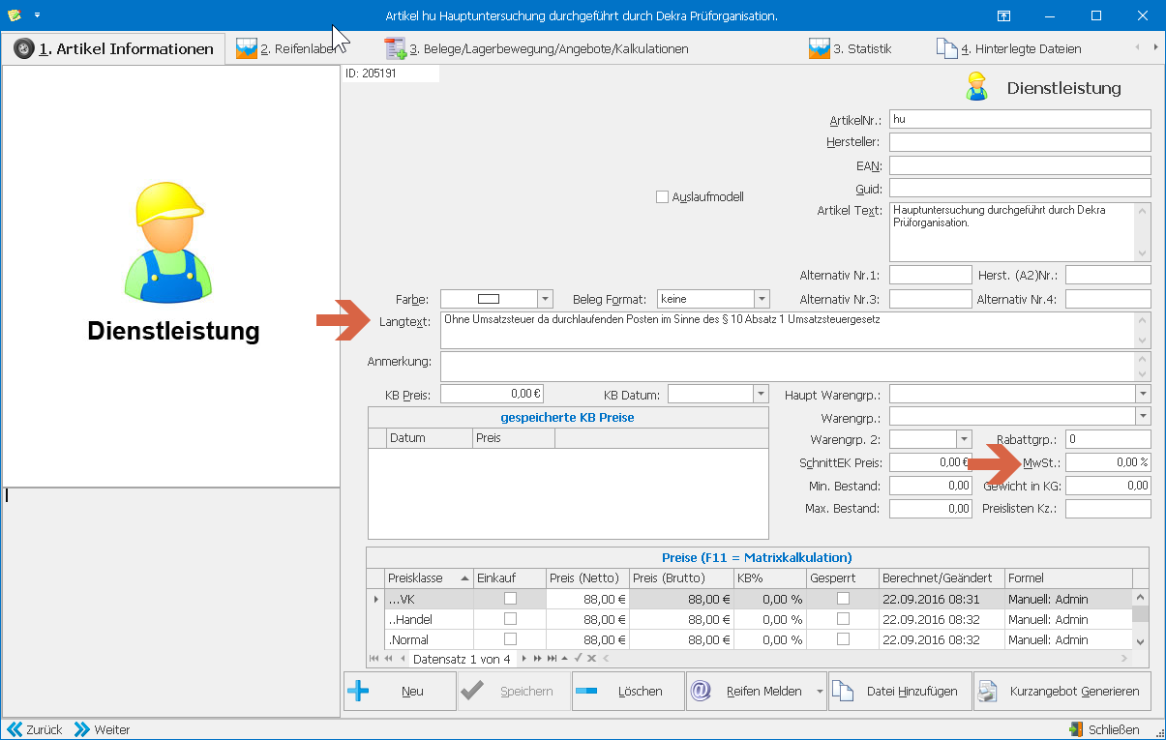1166x740 pixels.
Task: Toggle Einkauf checkbox for ..Handel row
Action: [x=510, y=619]
